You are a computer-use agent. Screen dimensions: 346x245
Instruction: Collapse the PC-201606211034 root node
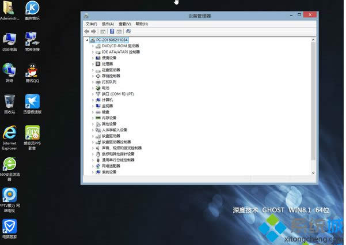[87, 40]
